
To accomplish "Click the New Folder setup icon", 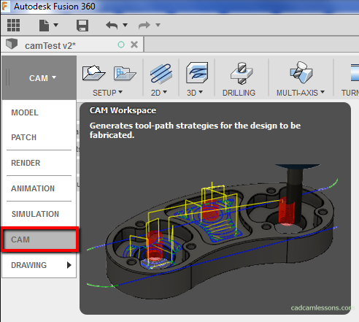I will [125, 73].
